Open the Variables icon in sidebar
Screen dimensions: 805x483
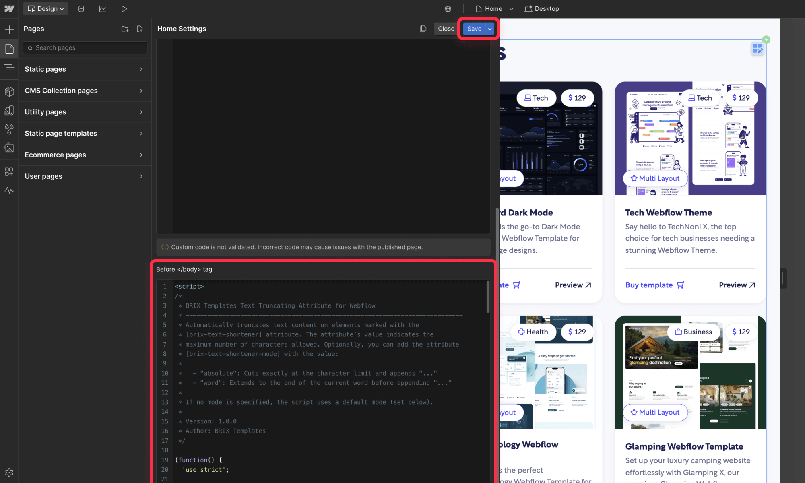9,110
